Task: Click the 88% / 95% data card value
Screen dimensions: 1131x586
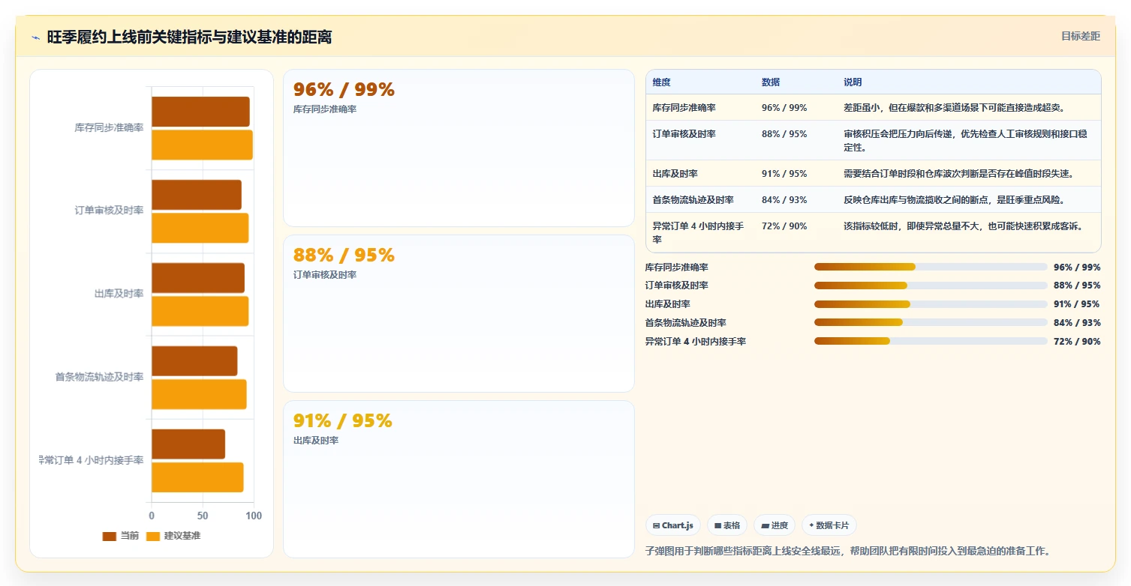Action: click(344, 256)
